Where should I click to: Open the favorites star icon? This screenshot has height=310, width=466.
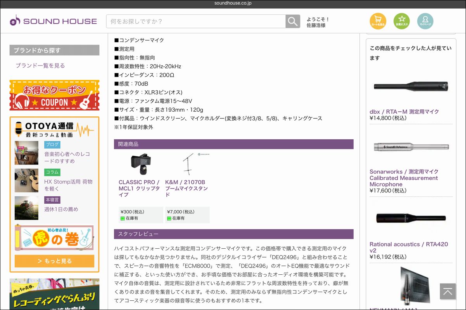402,21
